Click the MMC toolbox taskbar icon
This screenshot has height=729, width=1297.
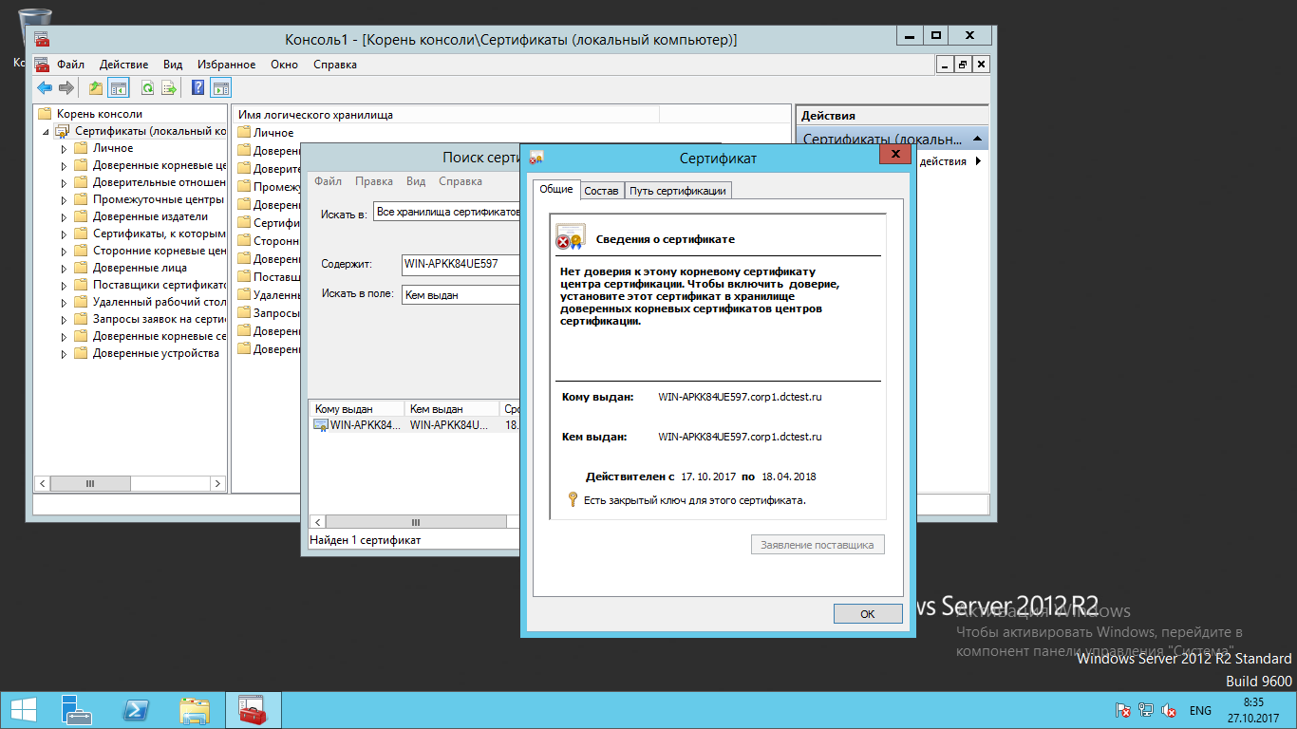(253, 710)
